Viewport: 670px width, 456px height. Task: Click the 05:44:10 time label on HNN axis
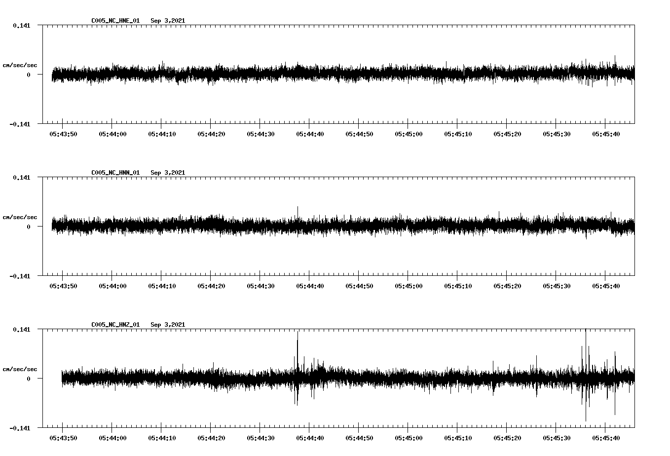[x=162, y=286]
